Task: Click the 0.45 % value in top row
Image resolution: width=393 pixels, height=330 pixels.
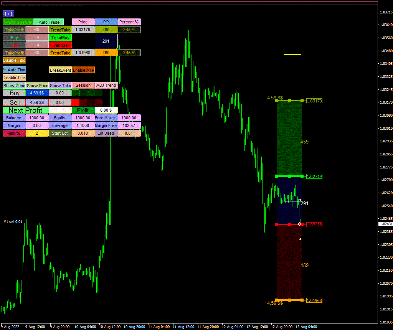Action: click(129, 30)
